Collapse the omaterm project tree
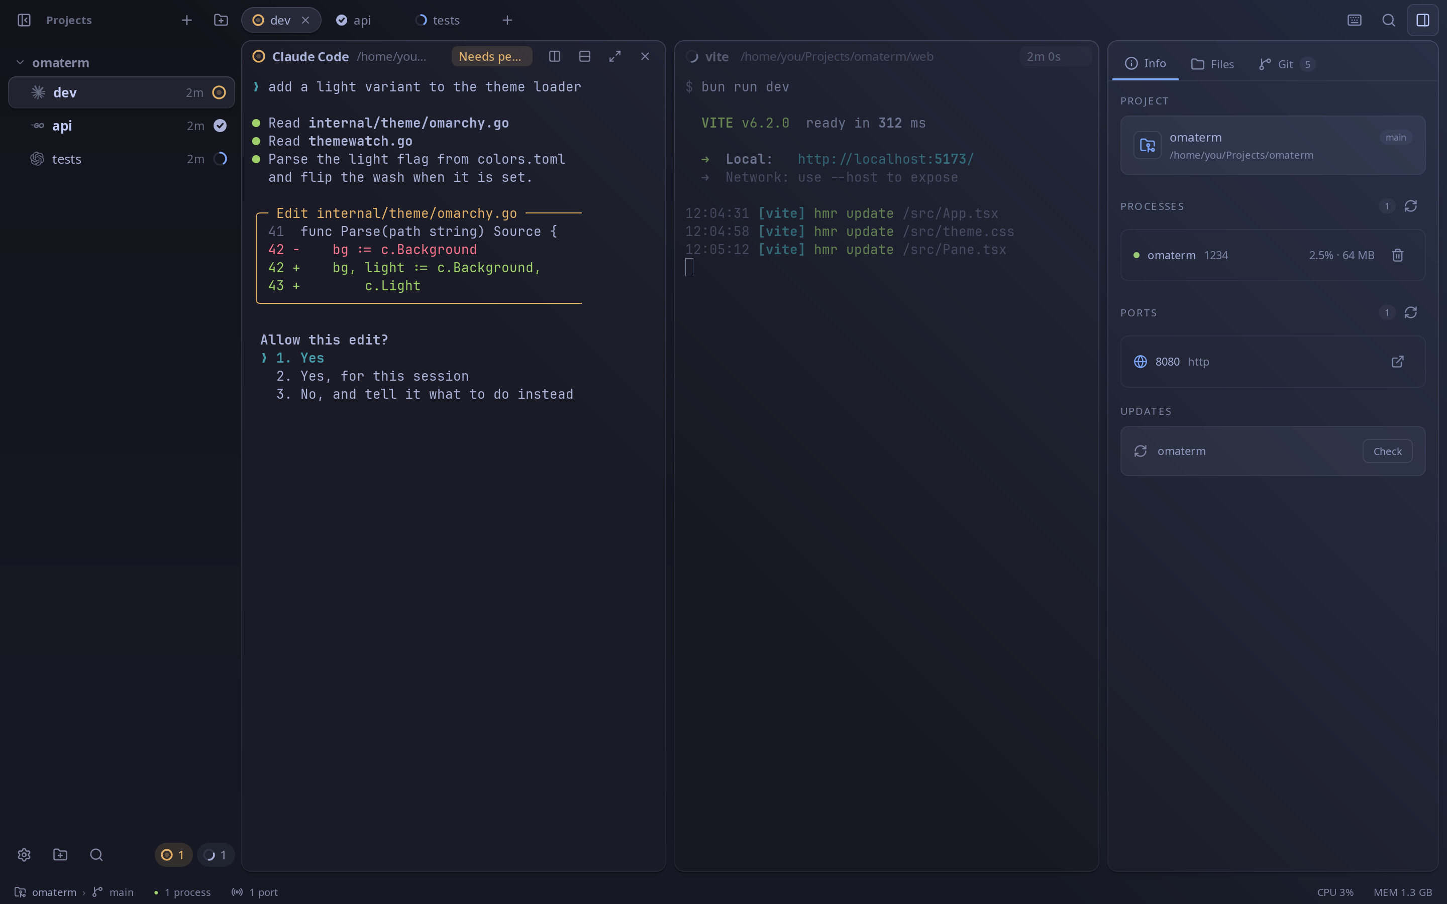1447x904 pixels. pos(20,63)
